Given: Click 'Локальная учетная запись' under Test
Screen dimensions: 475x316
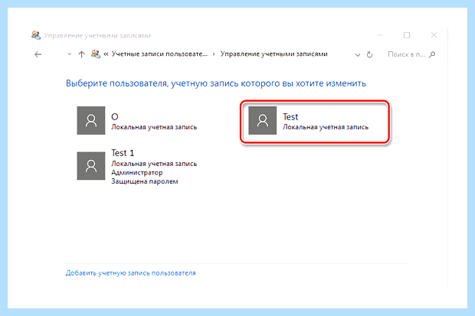Looking at the screenshot, I should (326, 127).
